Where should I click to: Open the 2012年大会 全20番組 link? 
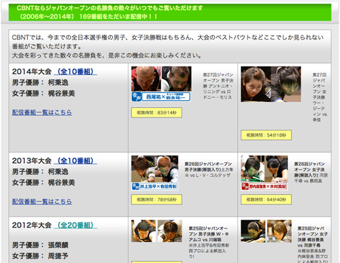(x=75, y=225)
